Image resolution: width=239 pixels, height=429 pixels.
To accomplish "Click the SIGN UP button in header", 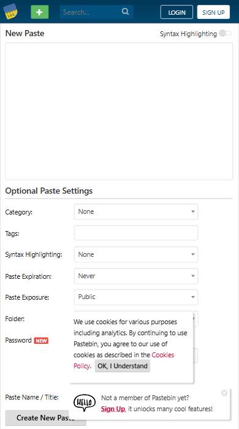I will click(213, 12).
